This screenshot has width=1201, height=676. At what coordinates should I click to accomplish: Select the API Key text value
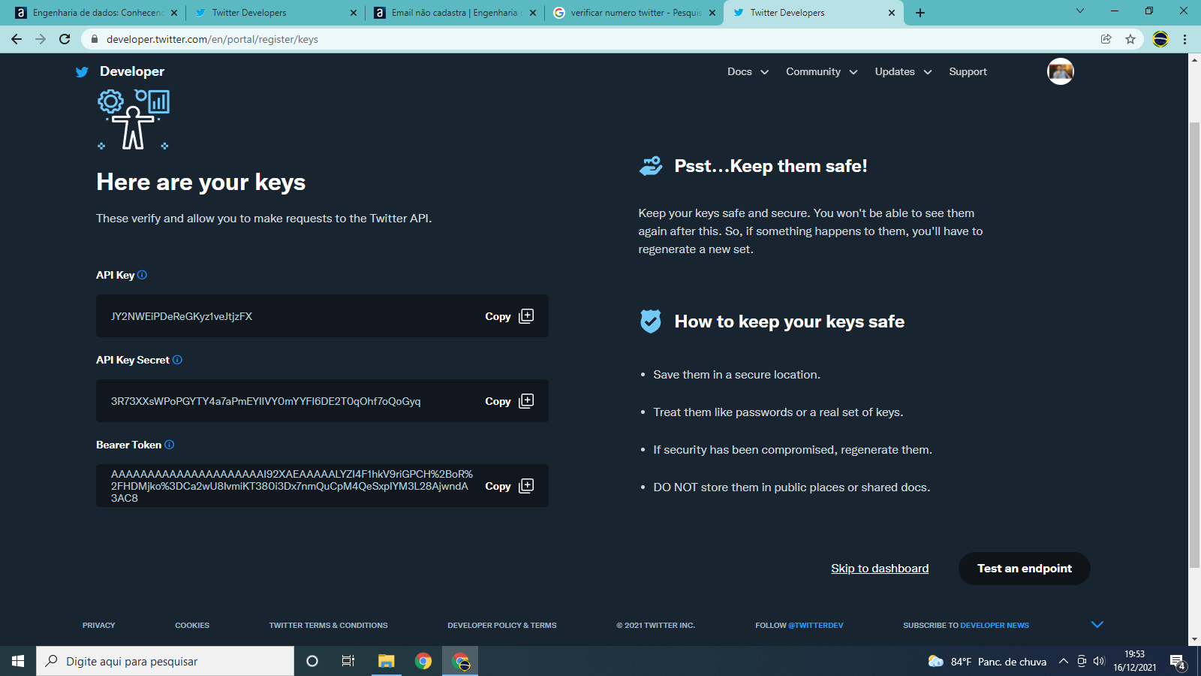click(x=182, y=316)
